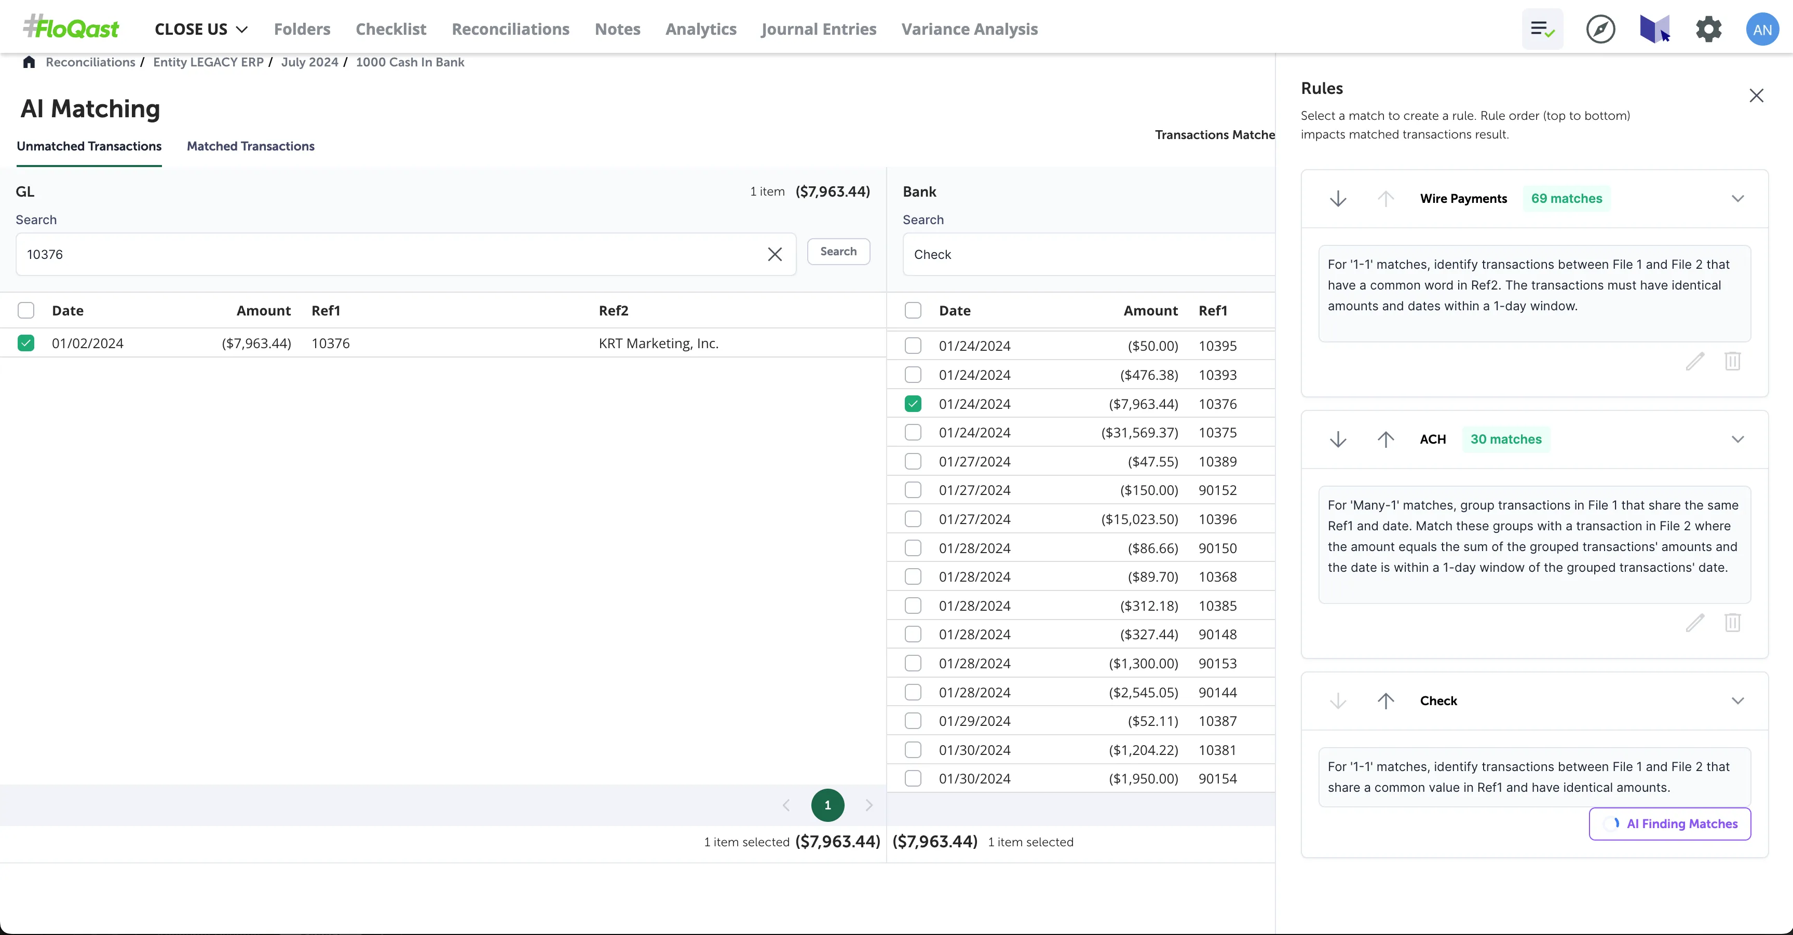This screenshot has height=935, width=1793.
Task: Click the 69 matches badge
Action: [1566, 199]
